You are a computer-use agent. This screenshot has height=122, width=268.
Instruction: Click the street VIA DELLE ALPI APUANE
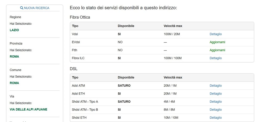(x=28, y=109)
